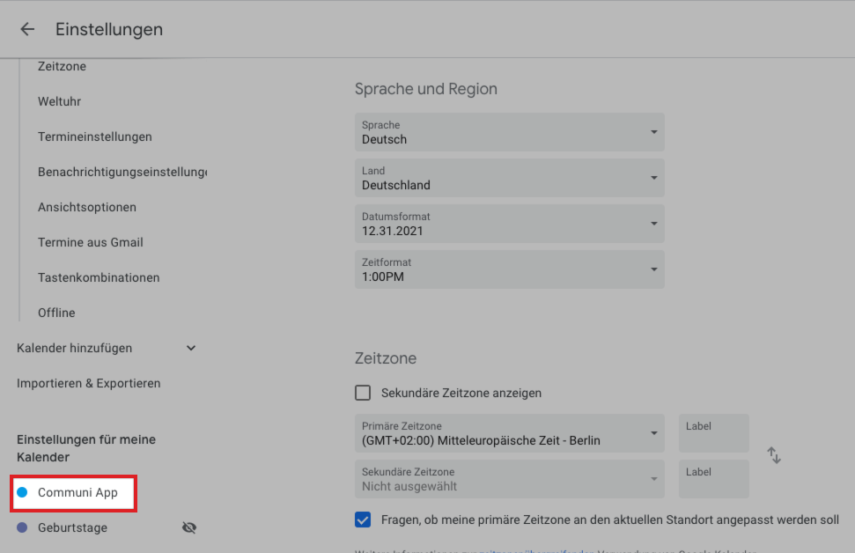The width and height of the screenshot is (855, 553).
Task: Select Weltuhr in the settings sidebar
Action: coord(59,101)
